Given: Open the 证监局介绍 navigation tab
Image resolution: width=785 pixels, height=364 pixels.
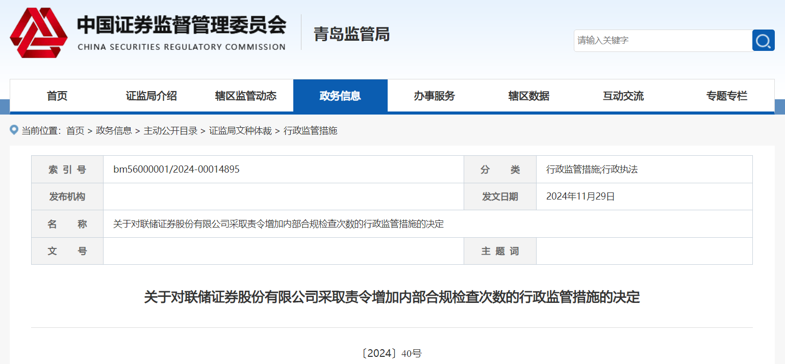Looking at the screenshot, I should point(151,96).
